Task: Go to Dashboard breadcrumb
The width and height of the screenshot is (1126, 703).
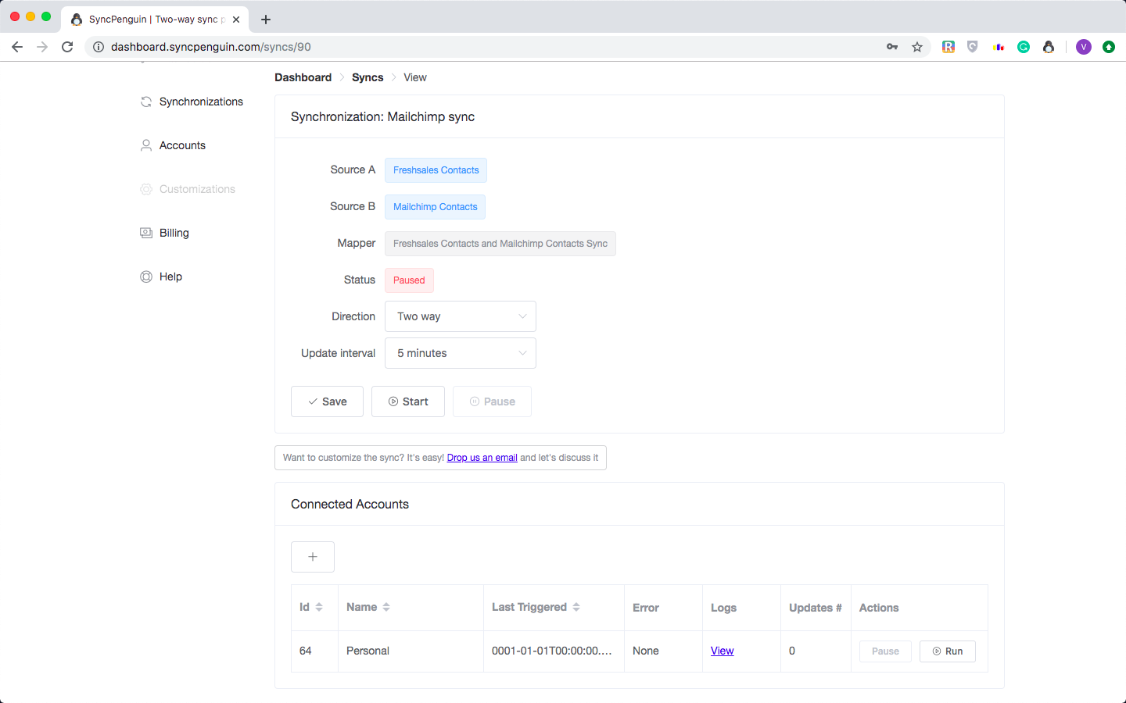Action: pos(303,77)
